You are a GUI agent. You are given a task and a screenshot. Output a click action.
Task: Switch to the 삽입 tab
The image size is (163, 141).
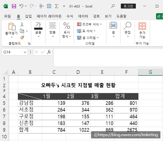[x=28, y=16]
